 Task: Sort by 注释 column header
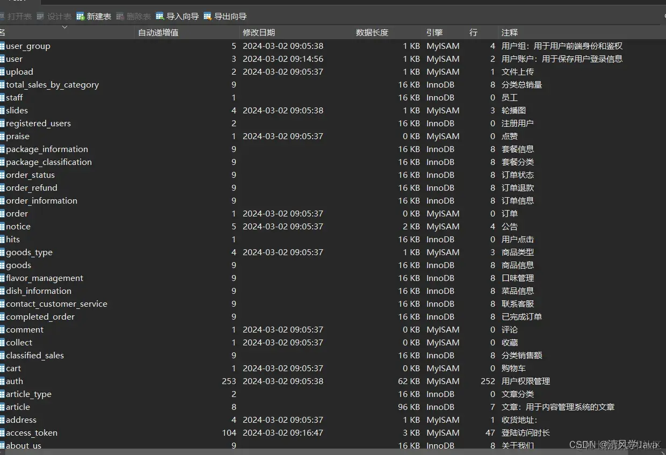click(x=510, y=33)
